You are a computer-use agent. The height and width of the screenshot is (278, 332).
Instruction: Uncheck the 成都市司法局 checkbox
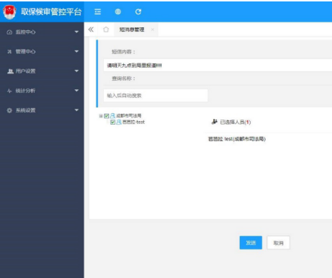pyautogui.click(x=107, y=116)
